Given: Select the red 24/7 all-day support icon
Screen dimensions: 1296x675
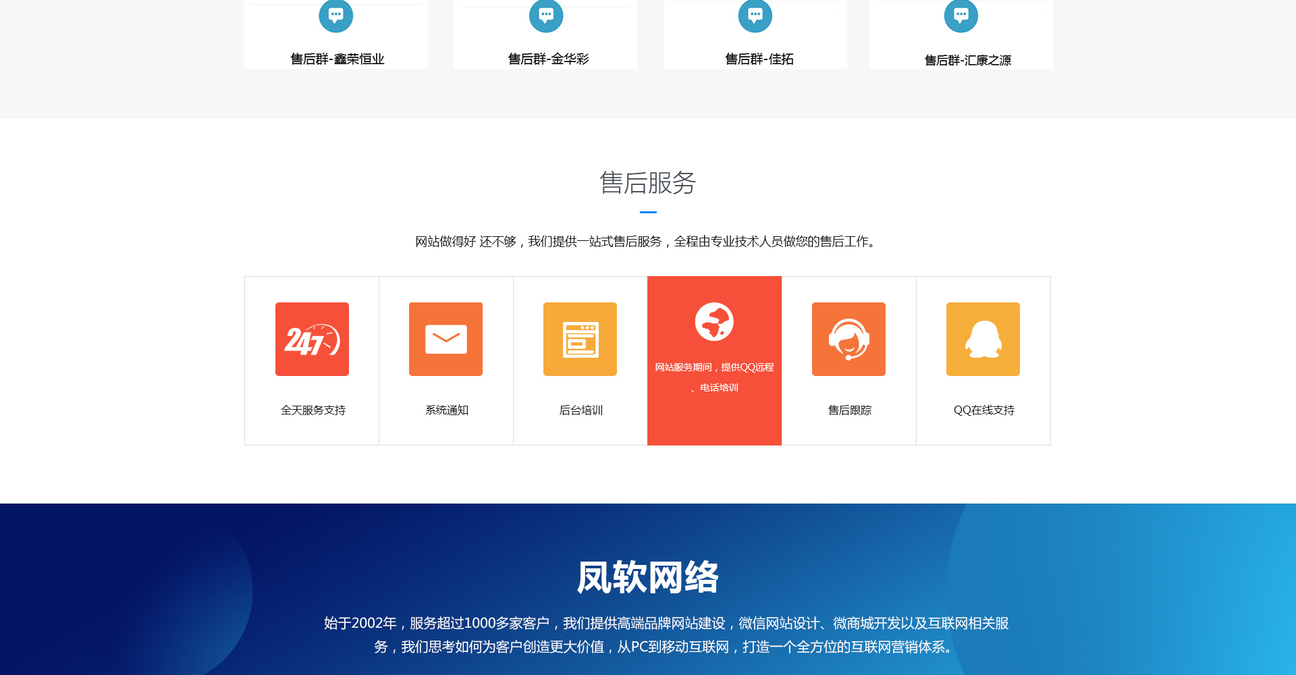Looking at the screenshot, I should 312,339.
